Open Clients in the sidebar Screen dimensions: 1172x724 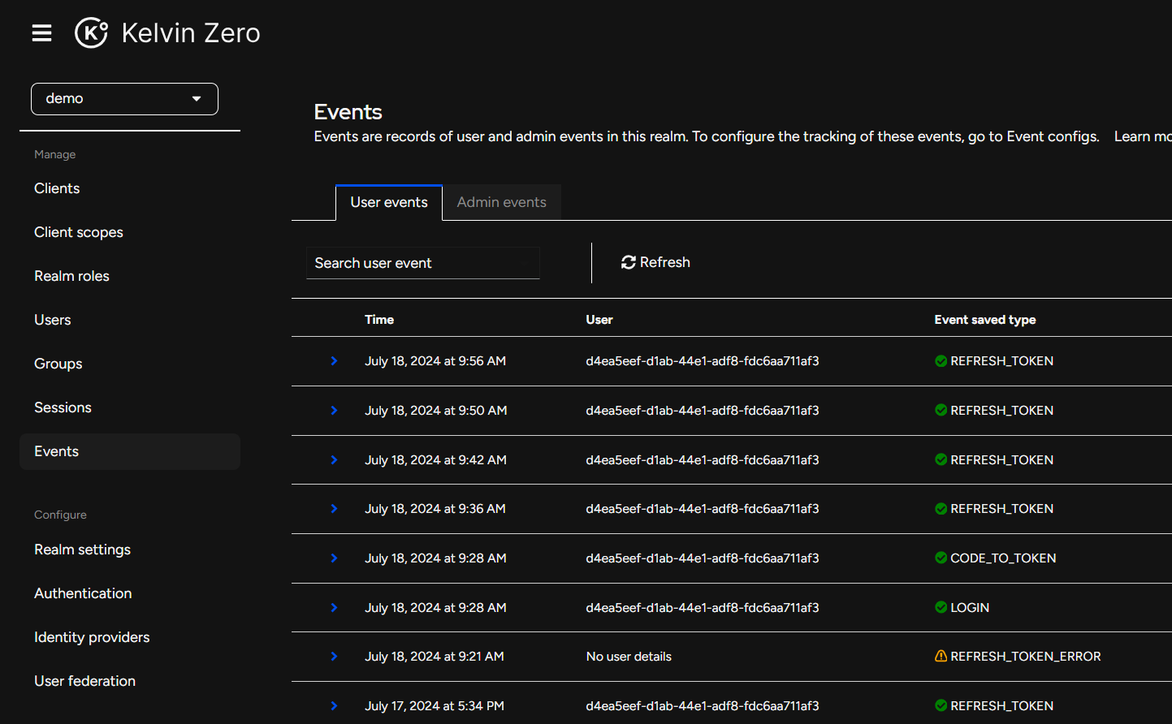[x=57, y=188]
